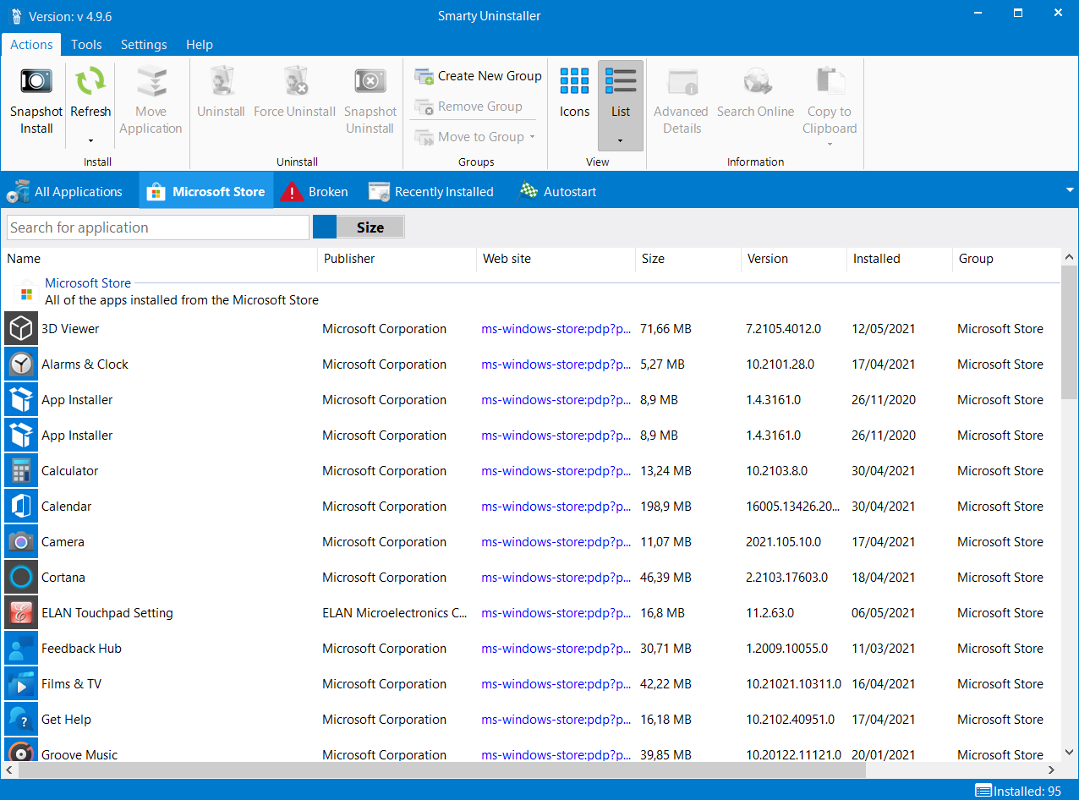This screenshot has height=800, width=1079.
Task: Select the Microsoft Store tab
Action: coord(205,192)
